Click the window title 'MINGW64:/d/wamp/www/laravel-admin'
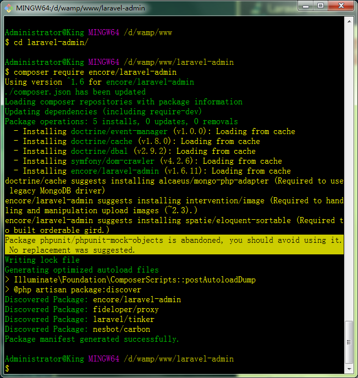Screen dimensions: 358x378 coord(80,8)
